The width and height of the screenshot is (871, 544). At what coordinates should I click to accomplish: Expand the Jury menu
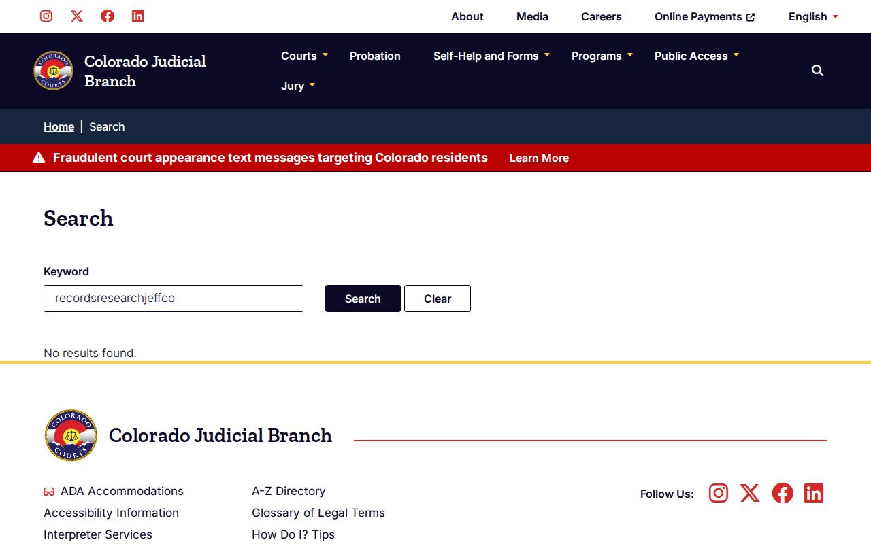(x=298, y=86)
